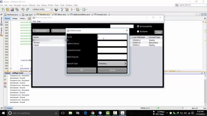Switch to the AddAccountMenu.java tab
The height and width of the screenshot is (116, 207).
pyautogui.click(x=82, y=15)
